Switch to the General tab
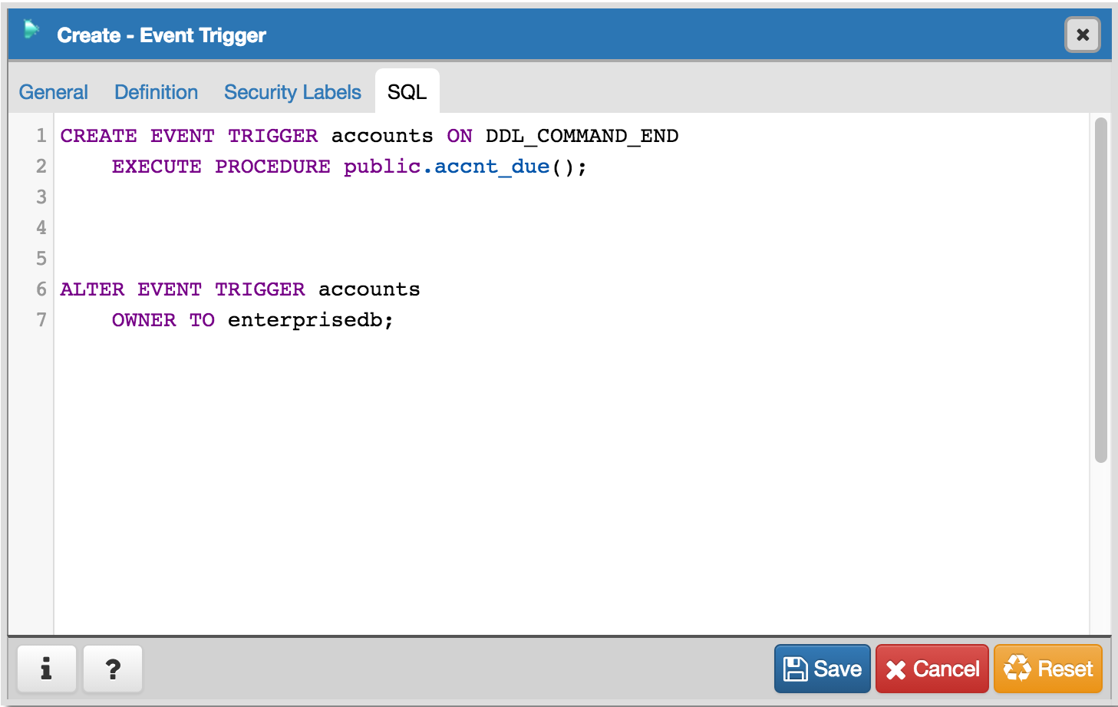 pyautogui.click(x=54, y=92)
